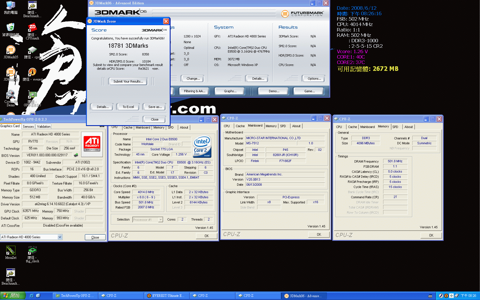
Task: Open the Graphics Card tab in GPU-Z
Action: pos(10,126)
